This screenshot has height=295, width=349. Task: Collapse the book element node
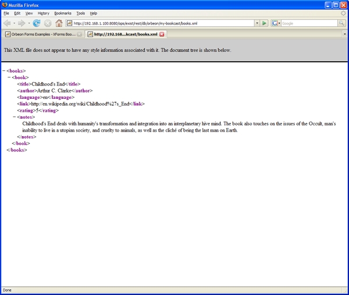pos(9,77)
